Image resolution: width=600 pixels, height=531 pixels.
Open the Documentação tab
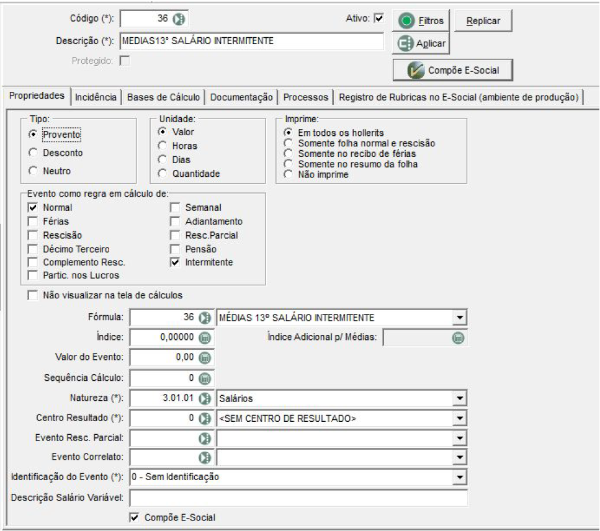(x=241, y=97)
